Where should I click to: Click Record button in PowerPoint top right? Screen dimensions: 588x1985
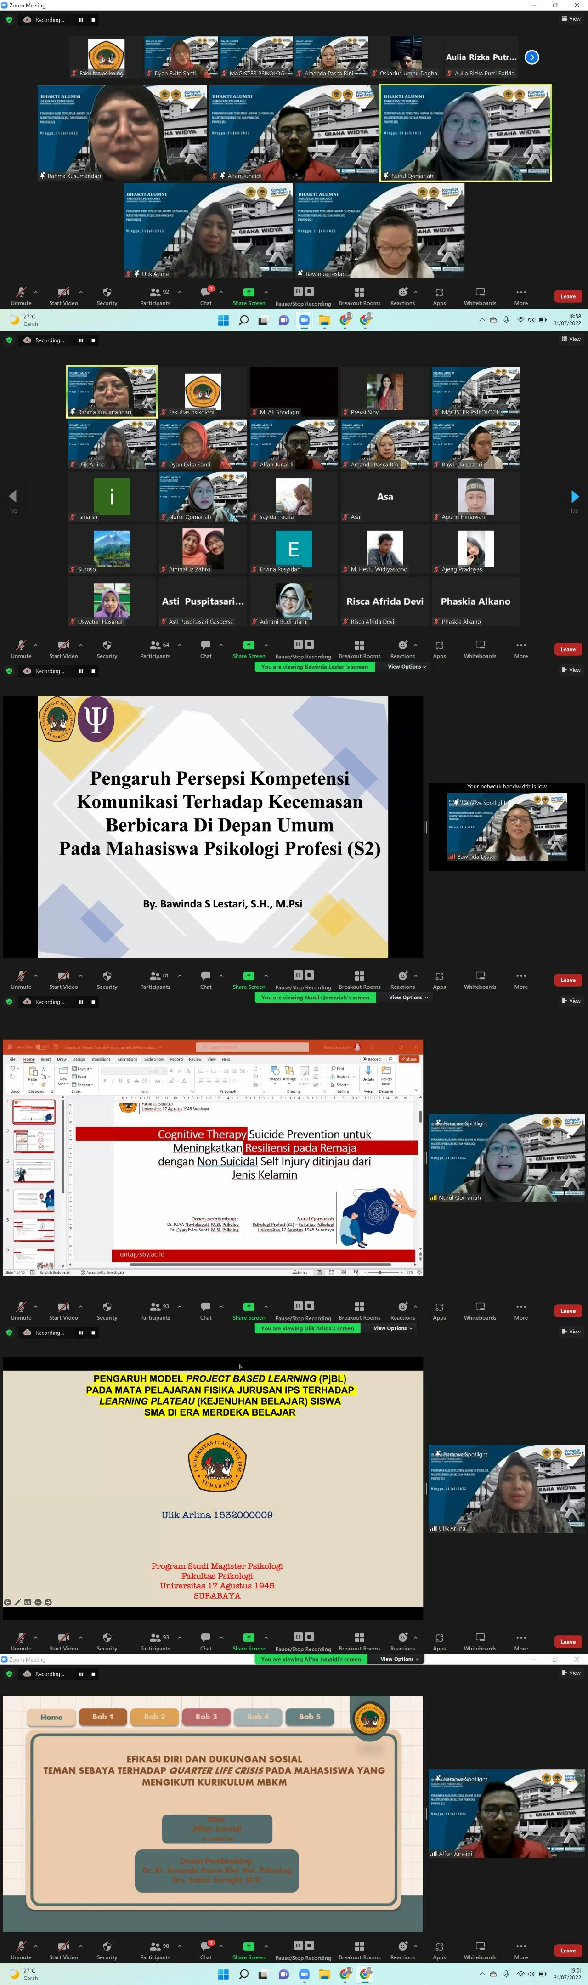click(373, 1059)
